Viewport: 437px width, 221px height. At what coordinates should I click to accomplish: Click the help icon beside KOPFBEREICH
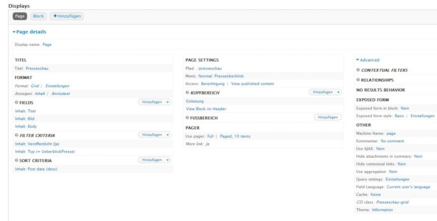(187, 93)
